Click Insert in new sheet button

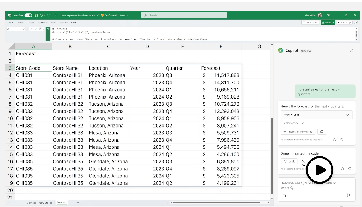click(298, 132)
